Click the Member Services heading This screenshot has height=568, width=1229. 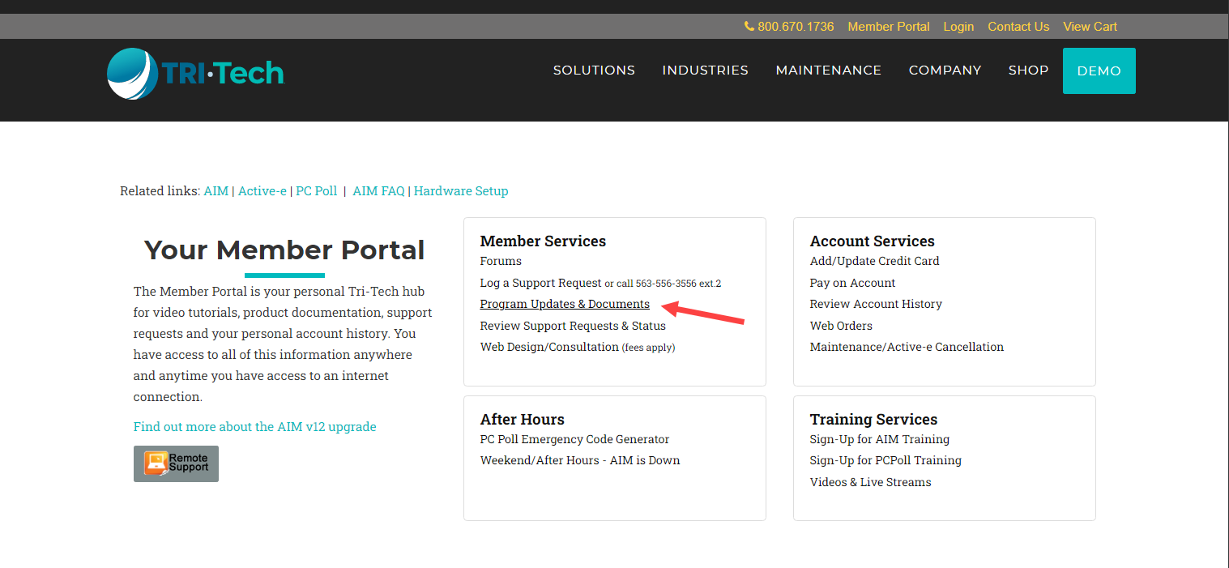coord(543,241)
